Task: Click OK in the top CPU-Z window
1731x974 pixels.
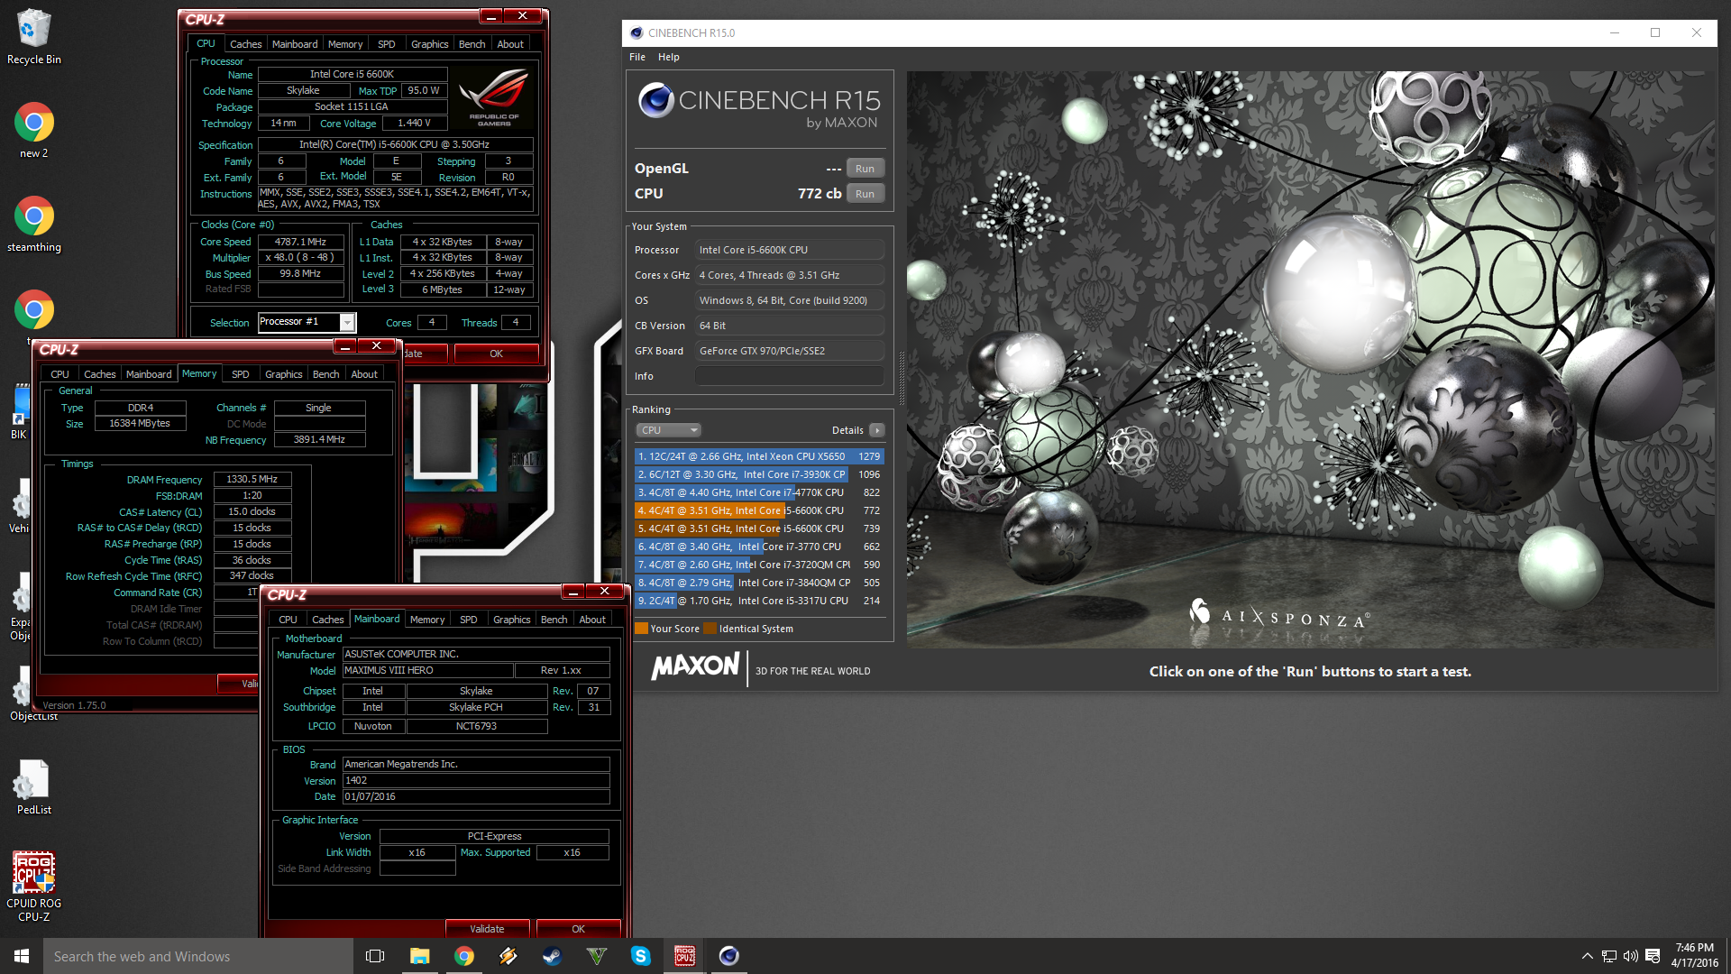Action: (496, 354)
